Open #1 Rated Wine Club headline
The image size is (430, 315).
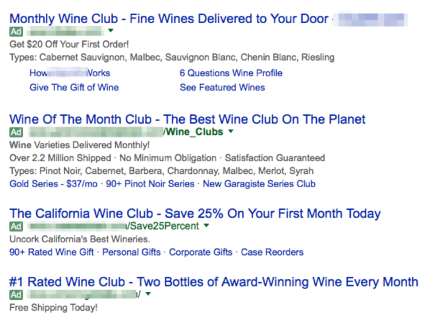click(214, 282)
